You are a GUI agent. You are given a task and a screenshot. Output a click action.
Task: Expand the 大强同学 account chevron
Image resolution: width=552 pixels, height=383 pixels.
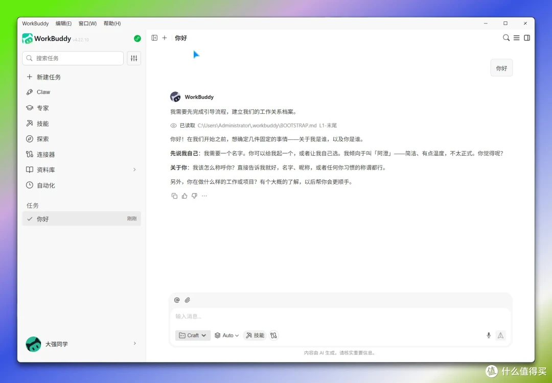[x=134, y=344]
